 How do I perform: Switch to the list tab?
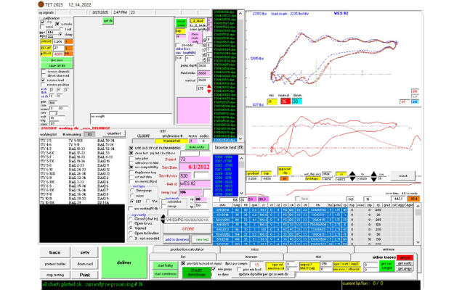(183, 257)
